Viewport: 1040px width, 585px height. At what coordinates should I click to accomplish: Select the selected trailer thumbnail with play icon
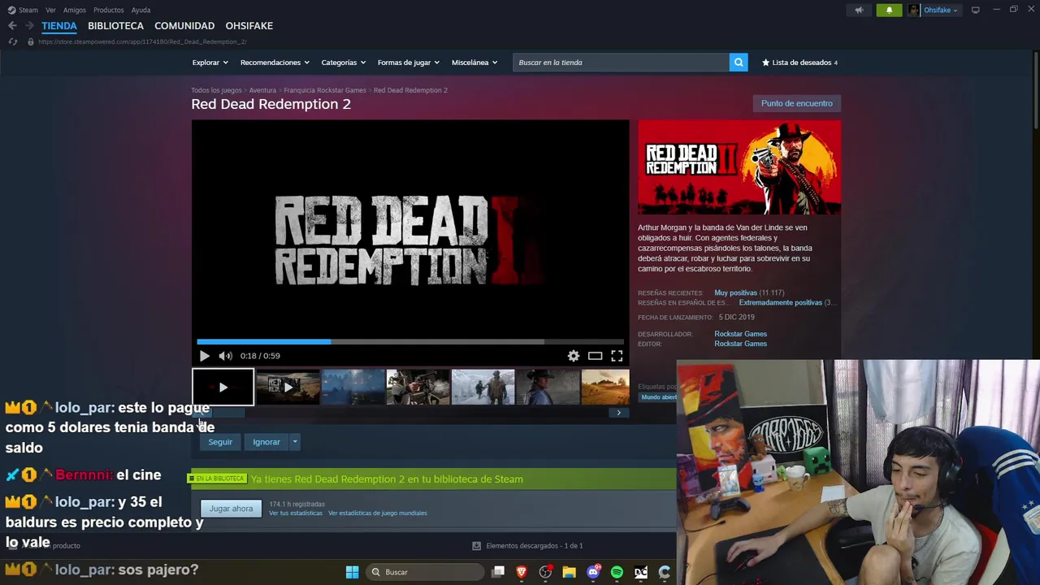point(223,387)
